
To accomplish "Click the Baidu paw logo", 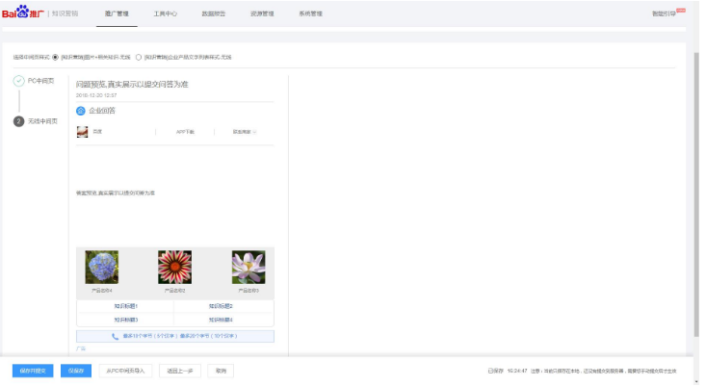I will (x=21, y=13).
